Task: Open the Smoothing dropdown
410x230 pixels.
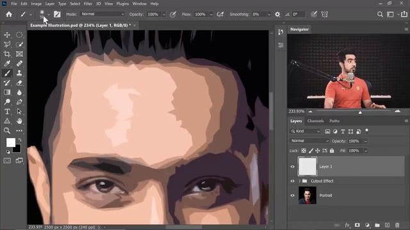Action: pyautogui.click(x=269, y=15)
